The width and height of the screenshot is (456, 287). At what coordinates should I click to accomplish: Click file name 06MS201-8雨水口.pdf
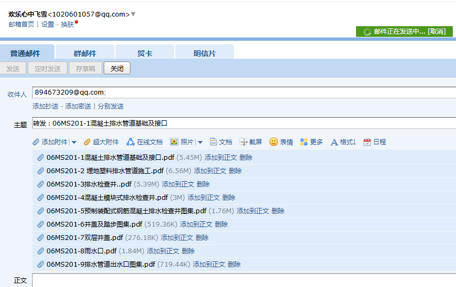81,251
